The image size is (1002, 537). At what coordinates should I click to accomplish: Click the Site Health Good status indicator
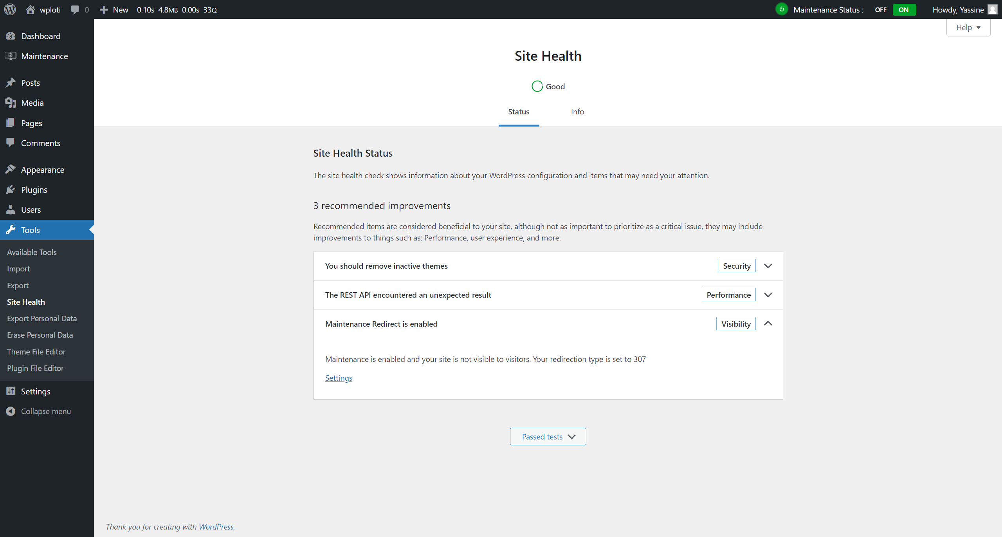[x=548, y=86]
